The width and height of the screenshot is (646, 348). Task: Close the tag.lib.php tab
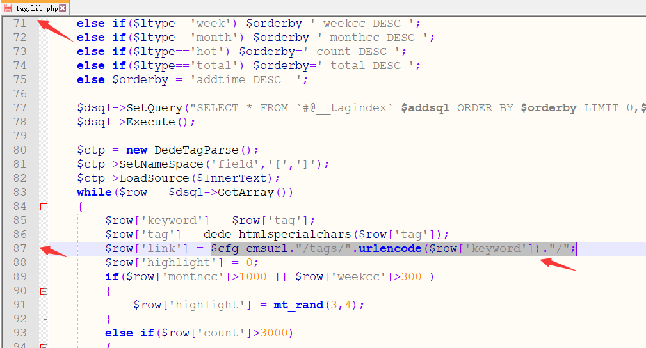click(x=63, y=8)
